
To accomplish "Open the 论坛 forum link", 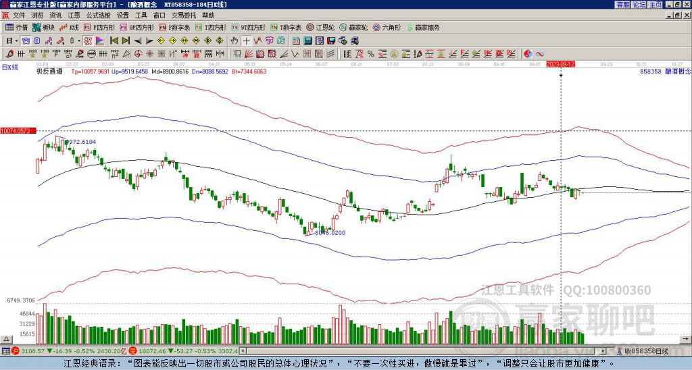I will 639,5.
